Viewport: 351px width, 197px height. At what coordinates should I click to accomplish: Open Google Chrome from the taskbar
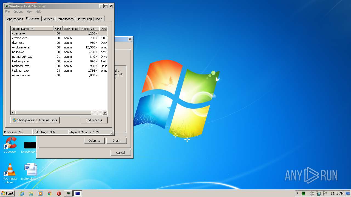[50, 193]
